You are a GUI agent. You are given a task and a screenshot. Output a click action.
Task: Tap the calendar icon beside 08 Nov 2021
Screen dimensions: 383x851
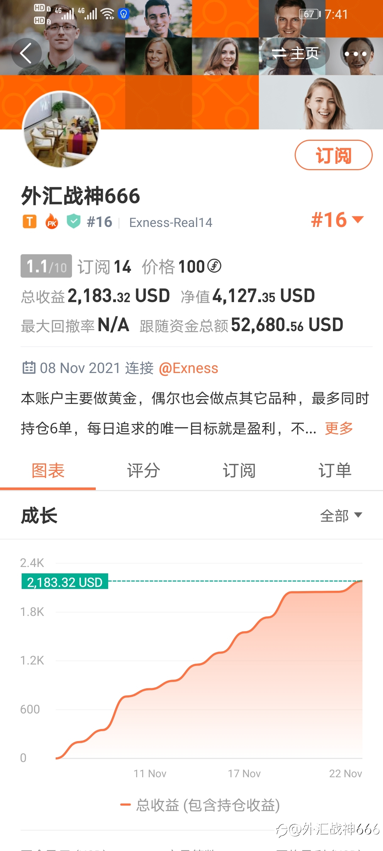[29, 368]
